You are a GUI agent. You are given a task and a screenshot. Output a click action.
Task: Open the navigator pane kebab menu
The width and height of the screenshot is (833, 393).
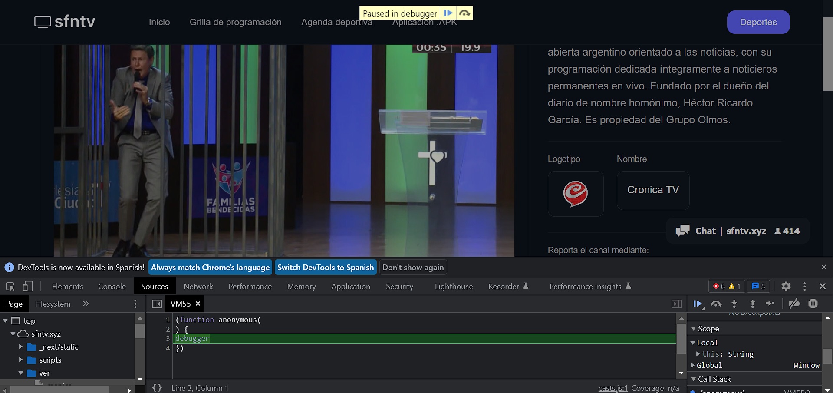pyautogui.click(x=135, y=304)
